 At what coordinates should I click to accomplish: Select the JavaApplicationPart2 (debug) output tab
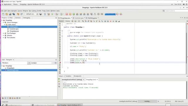(72, 79)
